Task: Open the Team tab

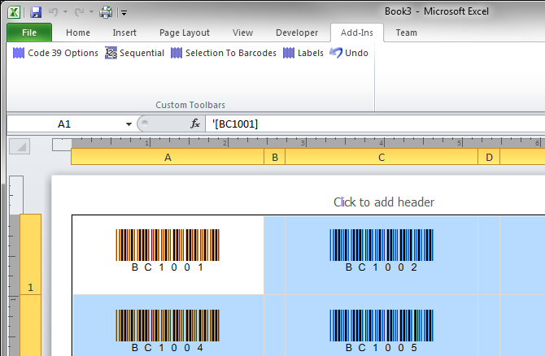Action: (407, 33)
